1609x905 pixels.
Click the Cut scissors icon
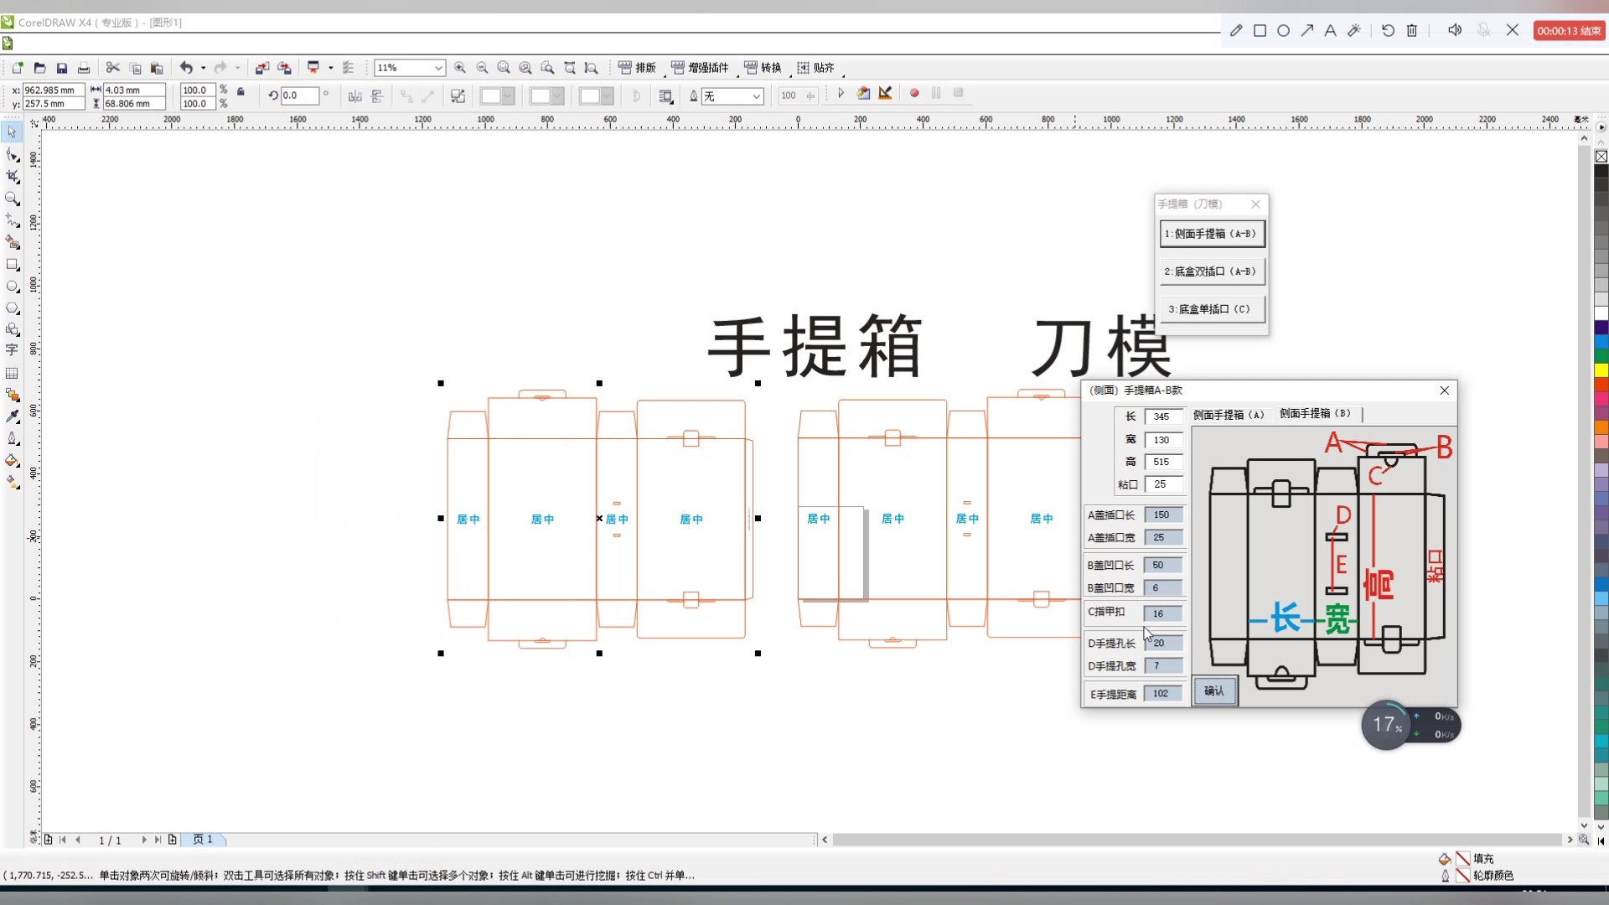pyautogui.click(x=113, y=68)
